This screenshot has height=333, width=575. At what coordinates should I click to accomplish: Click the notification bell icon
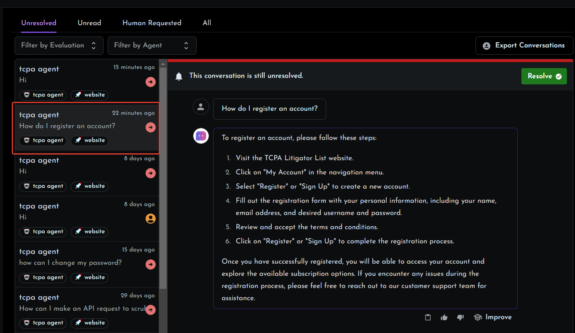click(179, 76)
